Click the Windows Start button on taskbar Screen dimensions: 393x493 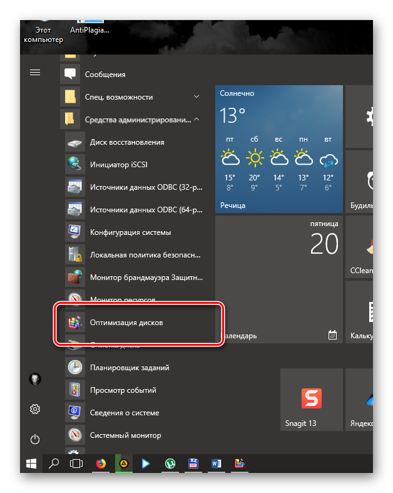click(x=30, y=464)
